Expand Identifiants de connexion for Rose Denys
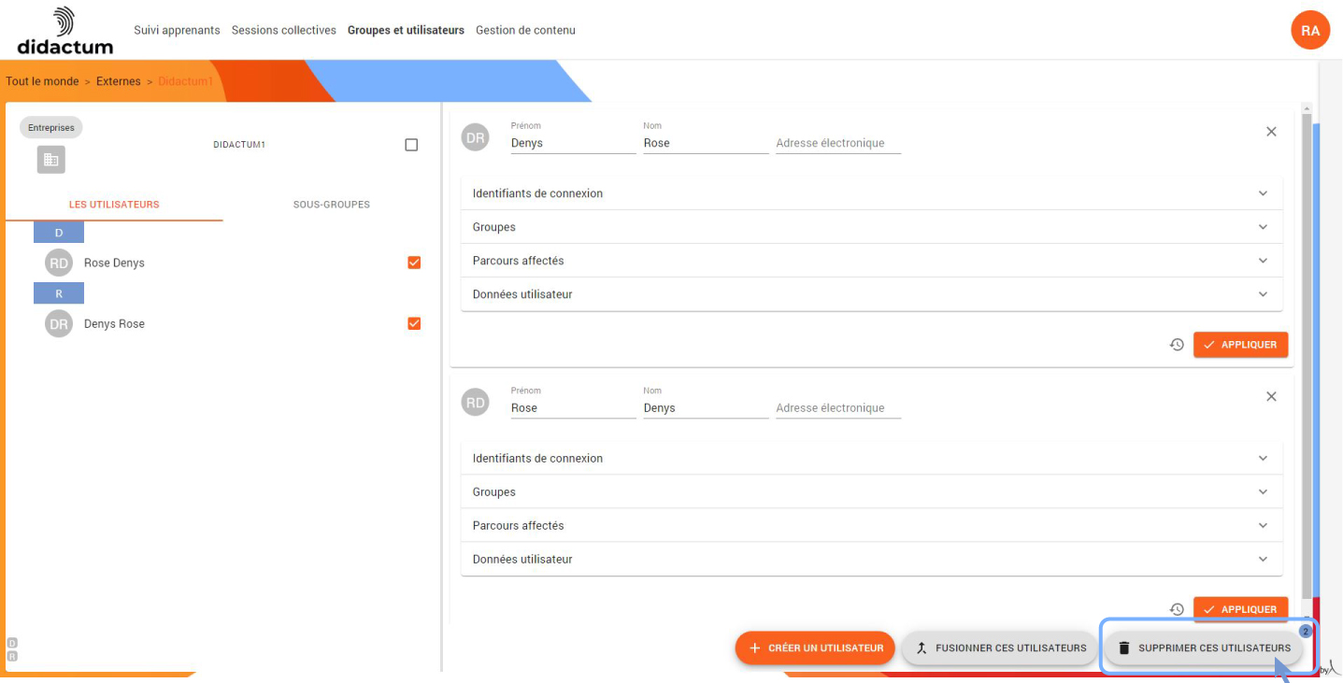The width and height of the screenshot is (1343, 683). [x=871, y=459]
